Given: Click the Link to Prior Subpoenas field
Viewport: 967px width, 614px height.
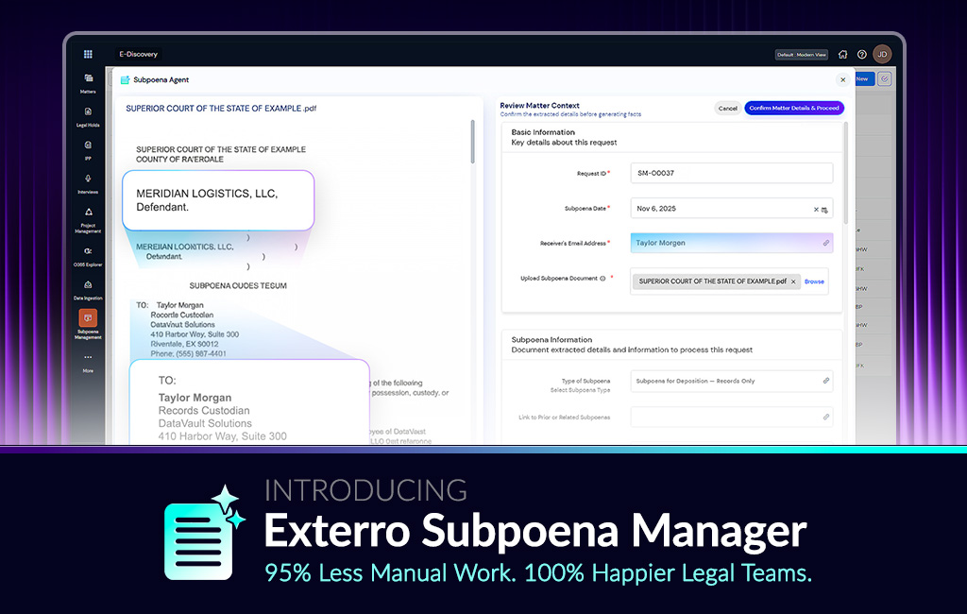Looking at the screenshot, I should click(732, 418).
